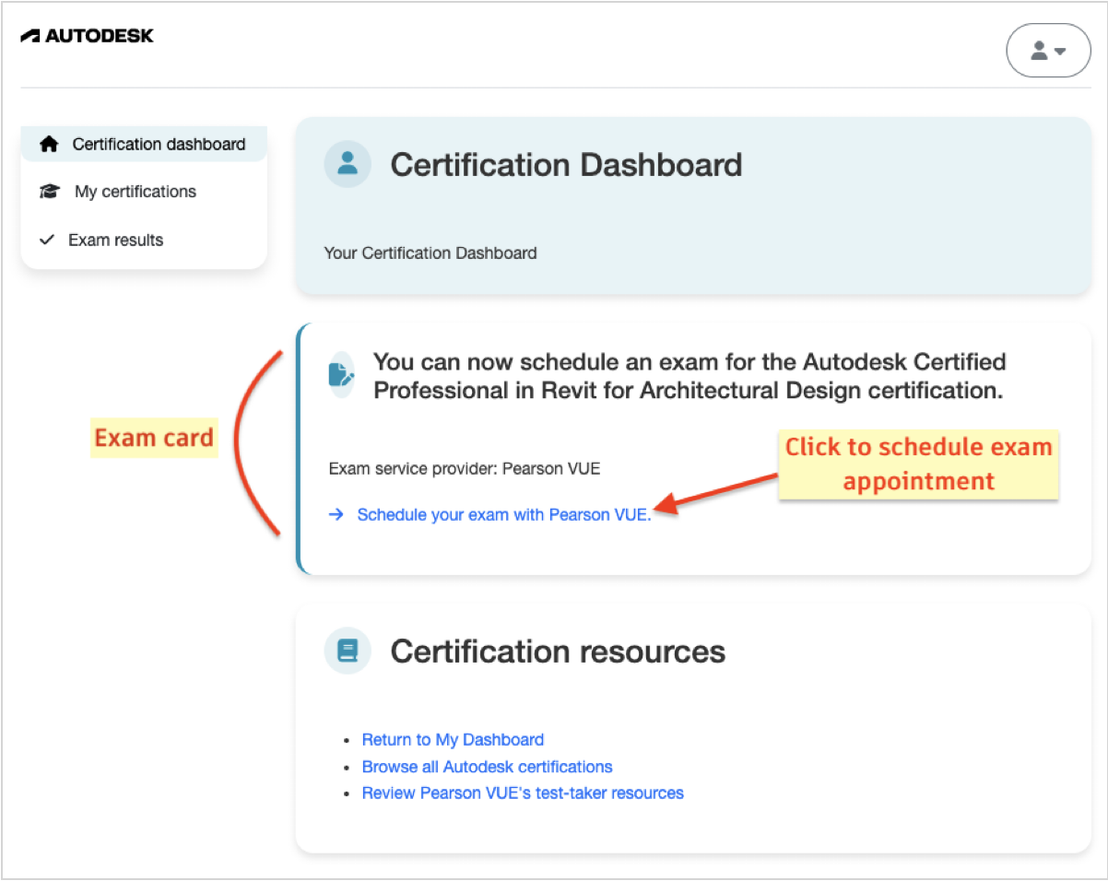The image size is (1108, 881).
Task: Click the yellow Exam card annotation label
Action: coord(154,437)
